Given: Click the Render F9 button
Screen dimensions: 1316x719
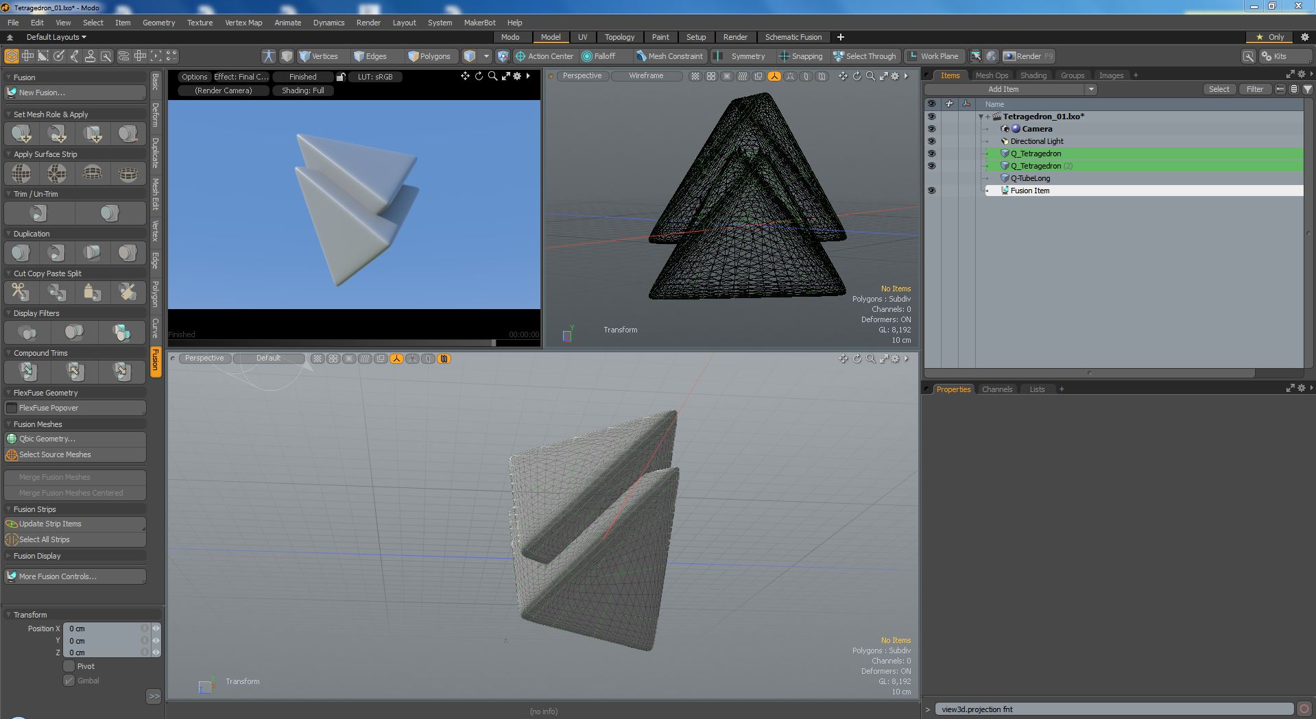Looking at the screenshot, I should tap(1028, 56).
